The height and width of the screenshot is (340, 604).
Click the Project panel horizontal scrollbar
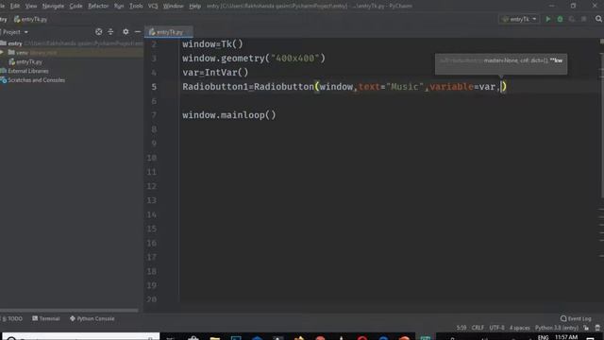click(69, 310)
